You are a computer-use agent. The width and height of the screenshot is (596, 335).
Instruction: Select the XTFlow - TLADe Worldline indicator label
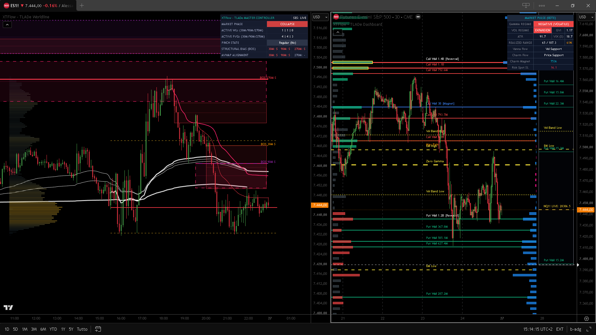(26, 17)
